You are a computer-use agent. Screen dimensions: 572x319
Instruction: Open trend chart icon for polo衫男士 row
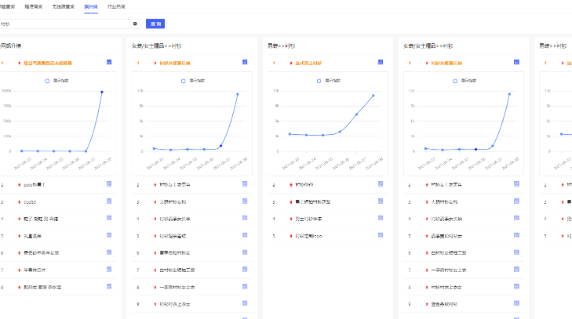tap(110, 185)
